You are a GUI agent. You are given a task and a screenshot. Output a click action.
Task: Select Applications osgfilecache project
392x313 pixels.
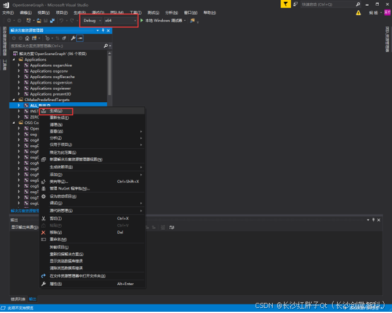[52, 77]
